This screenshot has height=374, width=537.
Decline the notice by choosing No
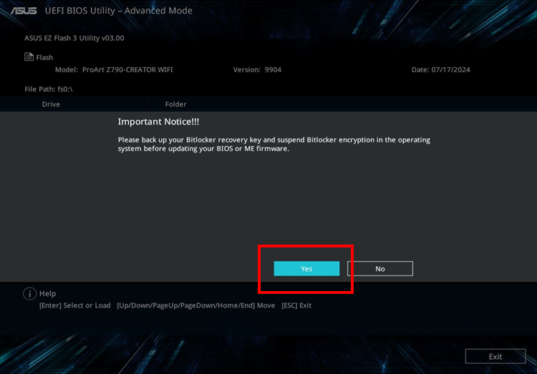(x=379, y=269)
